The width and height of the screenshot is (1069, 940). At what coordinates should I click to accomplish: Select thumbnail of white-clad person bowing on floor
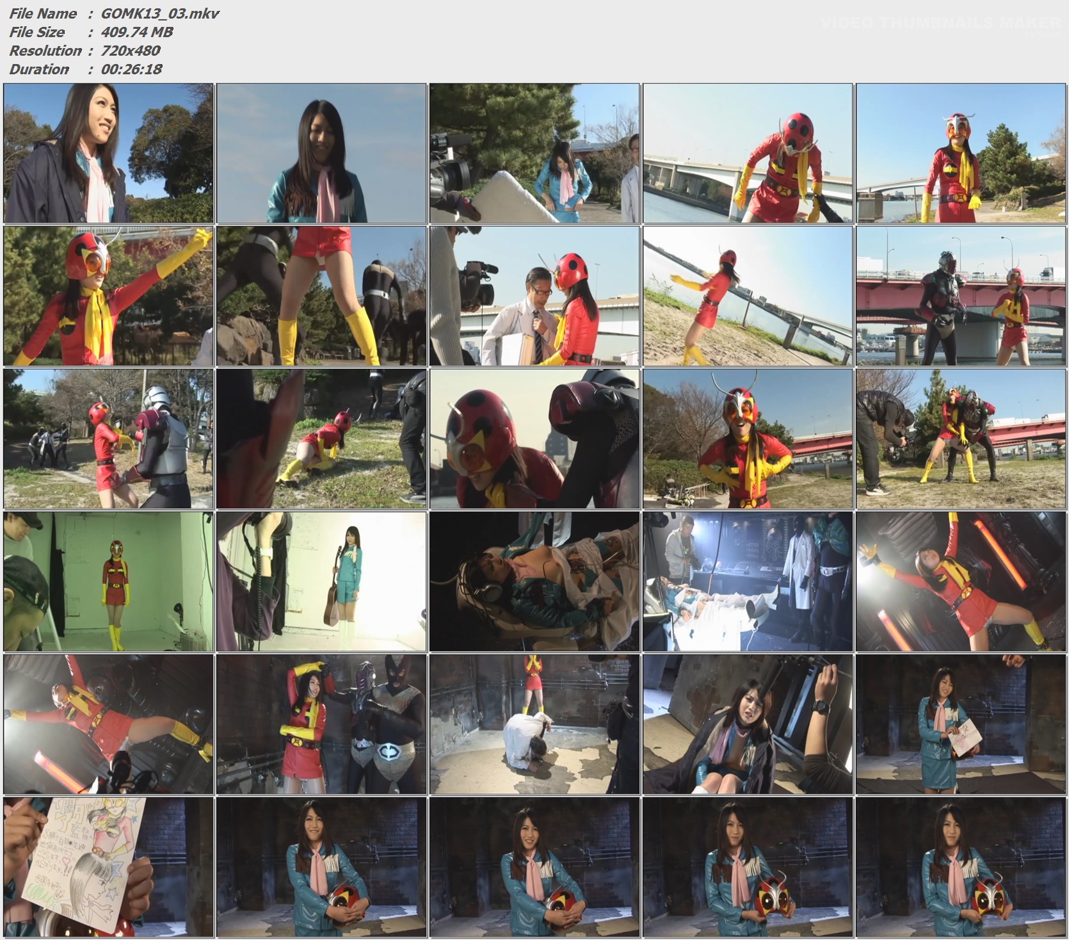[534, 724]
